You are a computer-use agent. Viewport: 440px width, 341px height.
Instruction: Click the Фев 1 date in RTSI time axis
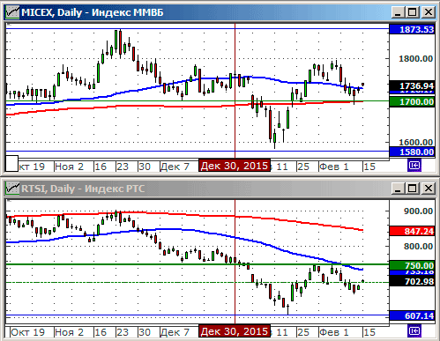(x=334, y=332)
